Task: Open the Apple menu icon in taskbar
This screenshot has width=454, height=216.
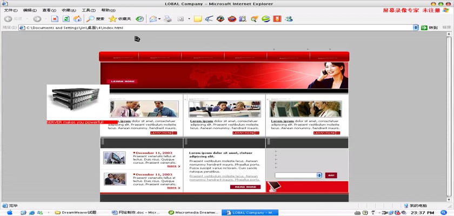Action: 10,213
